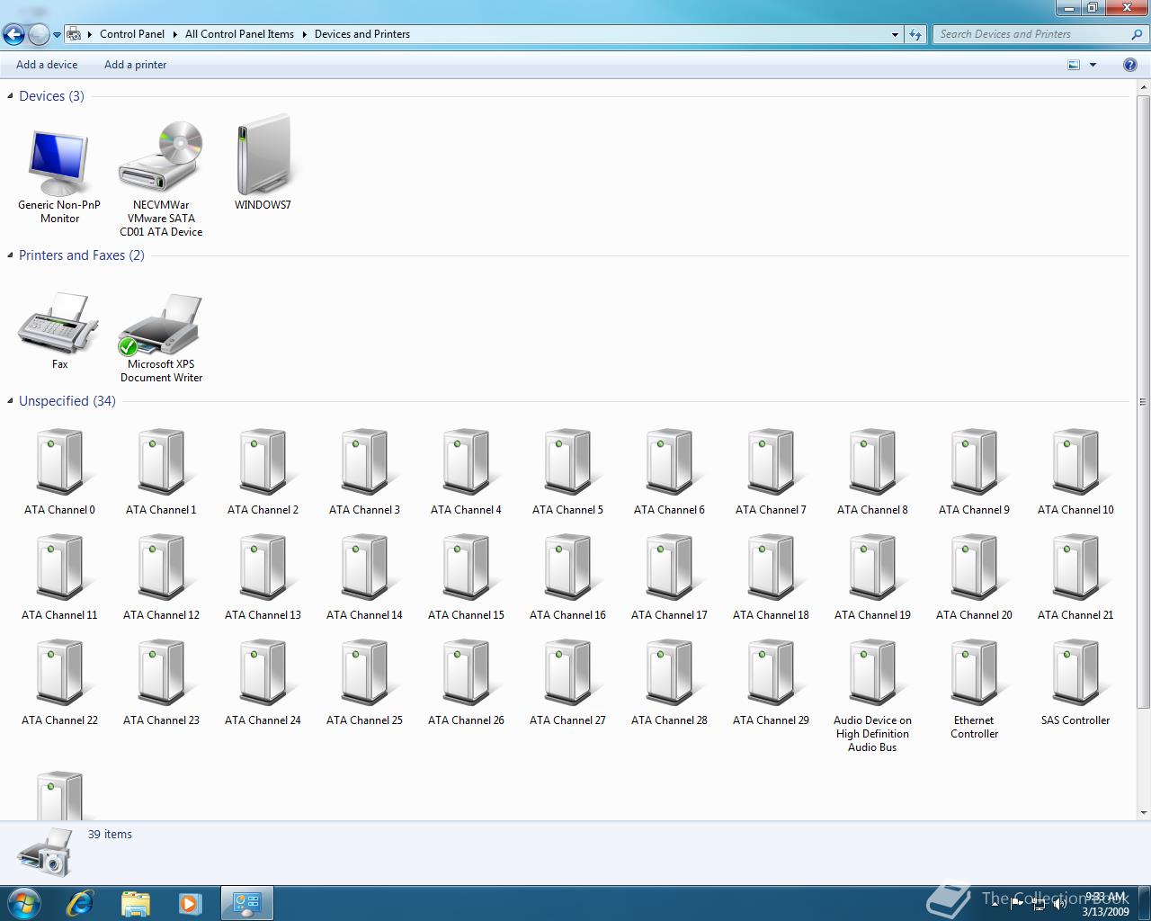Click Add a device
Screen dimensions: 1151x921
click(47, 65)
